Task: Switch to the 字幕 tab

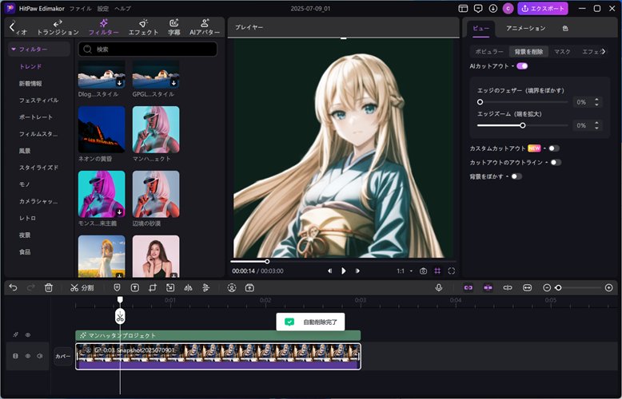Action: coord(173,28)
